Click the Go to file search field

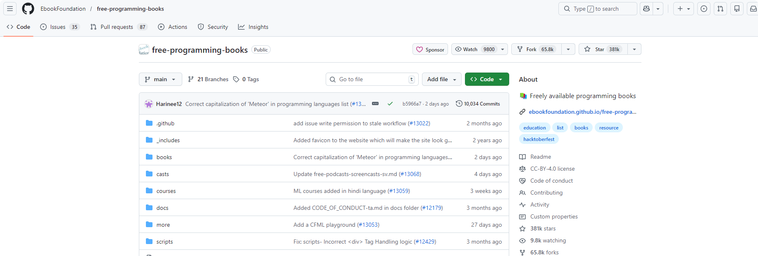tap(372, 79)
